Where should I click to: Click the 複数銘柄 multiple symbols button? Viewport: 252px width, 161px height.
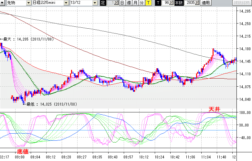[242, 3]
